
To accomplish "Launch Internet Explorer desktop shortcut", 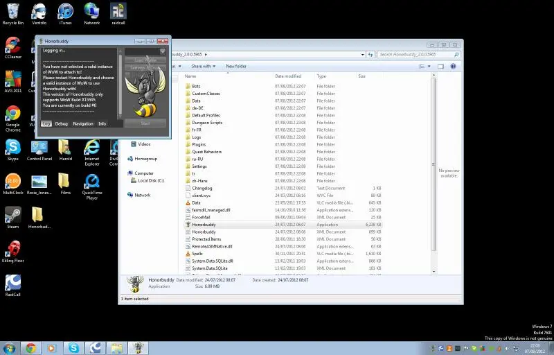I will coord(92,153).
